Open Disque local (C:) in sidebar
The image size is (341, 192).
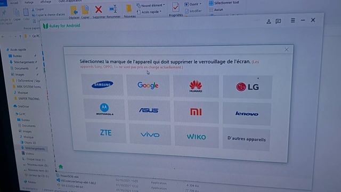[x=34, y=159]
